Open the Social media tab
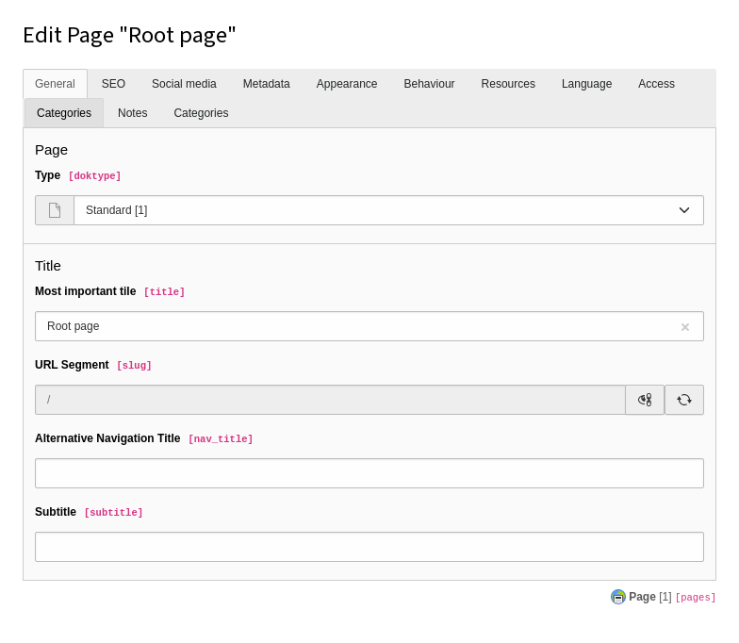 pos(184,84)
